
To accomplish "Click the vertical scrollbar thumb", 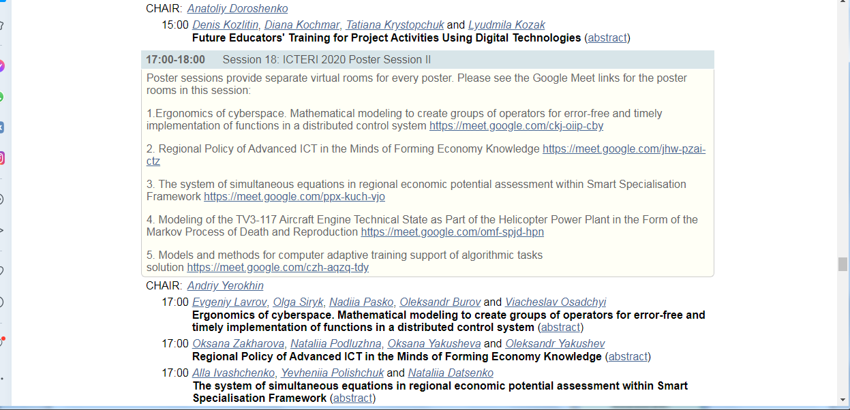I will [843, 264].
